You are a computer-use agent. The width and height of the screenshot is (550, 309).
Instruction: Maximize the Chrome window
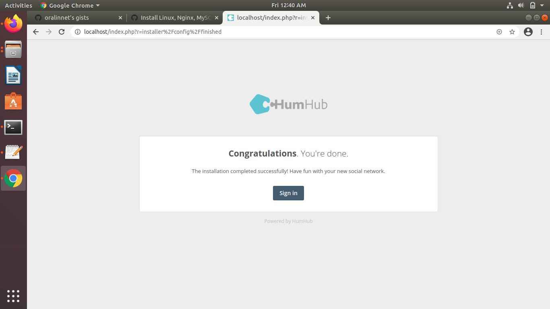coord(537,18)
